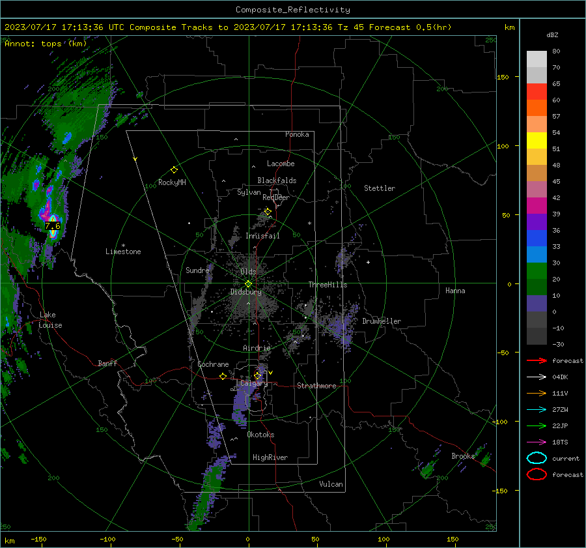
Task: Click the UTC timestamp header text
Action: tap(228, 27)
